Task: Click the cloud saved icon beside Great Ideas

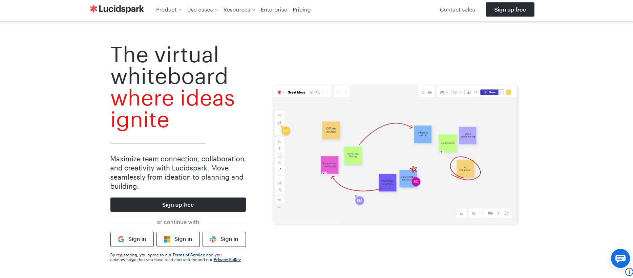Action: (311, 92)
